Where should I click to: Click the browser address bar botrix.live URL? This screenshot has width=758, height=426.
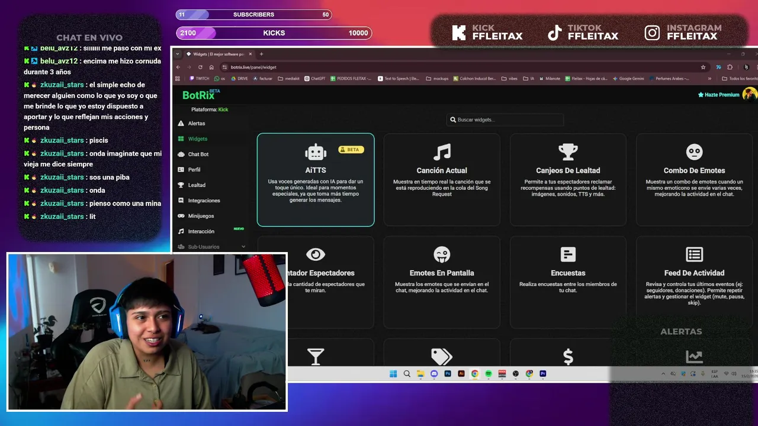tap(253, 67)
